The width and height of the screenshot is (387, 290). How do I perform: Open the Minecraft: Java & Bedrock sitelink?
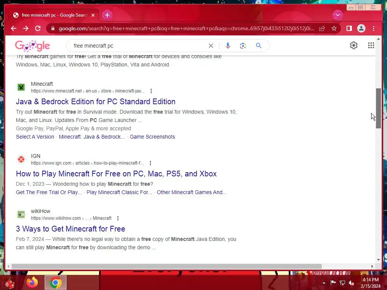[92, 137]
